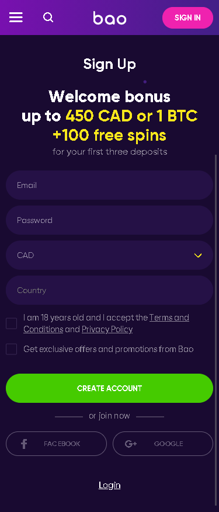
Task: Click the search magnifier icon
Action: pos(48,18)
